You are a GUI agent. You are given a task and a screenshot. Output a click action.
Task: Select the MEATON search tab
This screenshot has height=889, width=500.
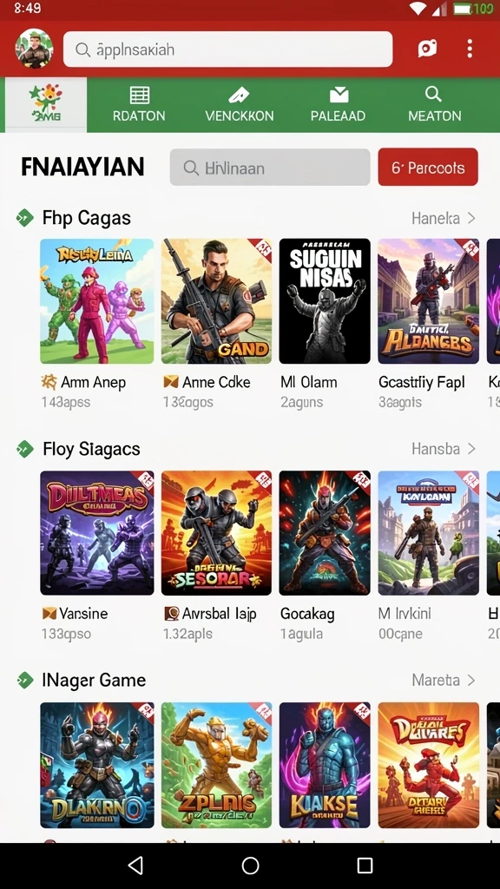click(434, 105)
